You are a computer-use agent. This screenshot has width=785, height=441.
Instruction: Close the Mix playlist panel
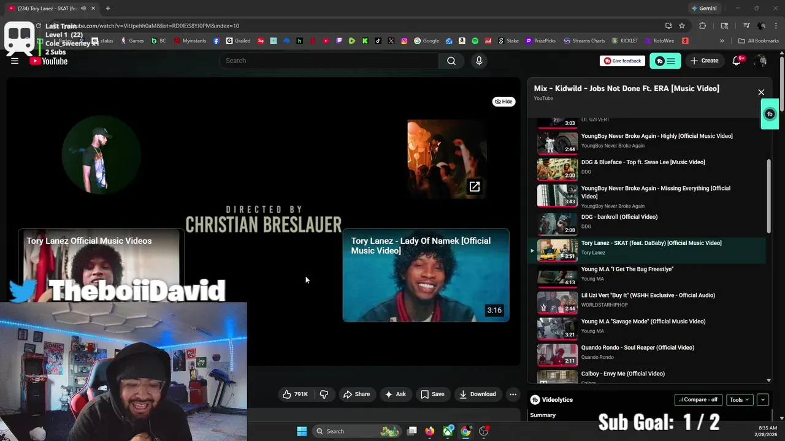[761, 92]
